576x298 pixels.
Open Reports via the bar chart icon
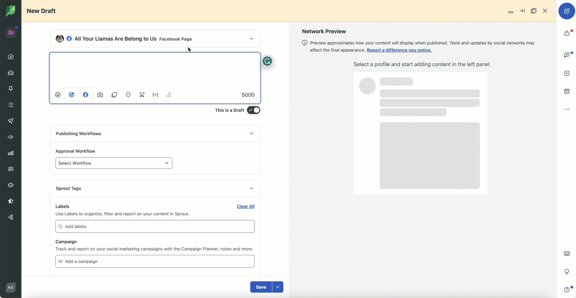[11, 153]
